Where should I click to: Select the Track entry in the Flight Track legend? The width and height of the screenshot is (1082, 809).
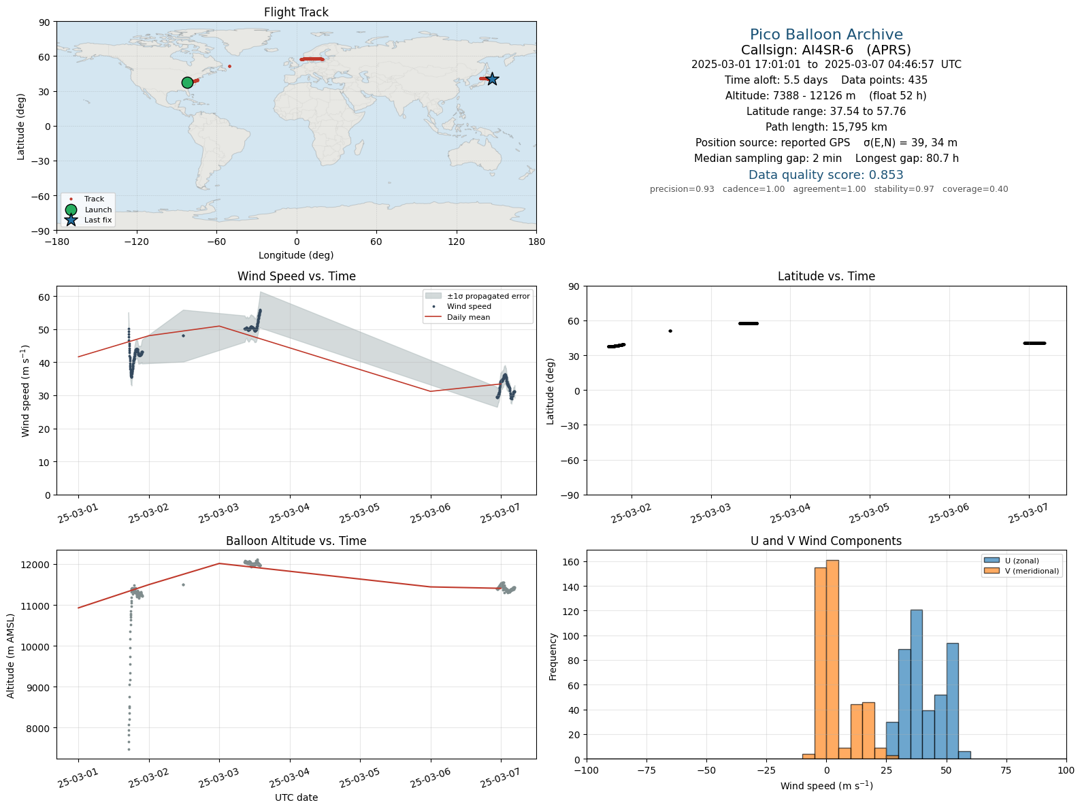(x=84, y=199)
